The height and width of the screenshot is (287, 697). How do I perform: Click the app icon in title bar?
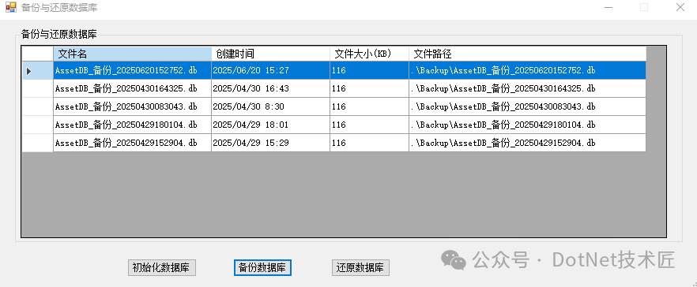tap(11, 8)
